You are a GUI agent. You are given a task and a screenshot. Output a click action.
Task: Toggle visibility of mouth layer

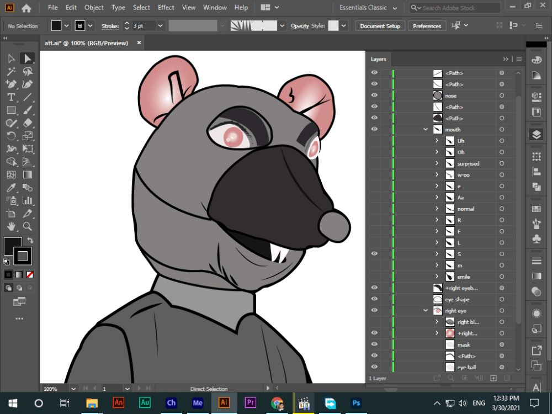(374, 129)
